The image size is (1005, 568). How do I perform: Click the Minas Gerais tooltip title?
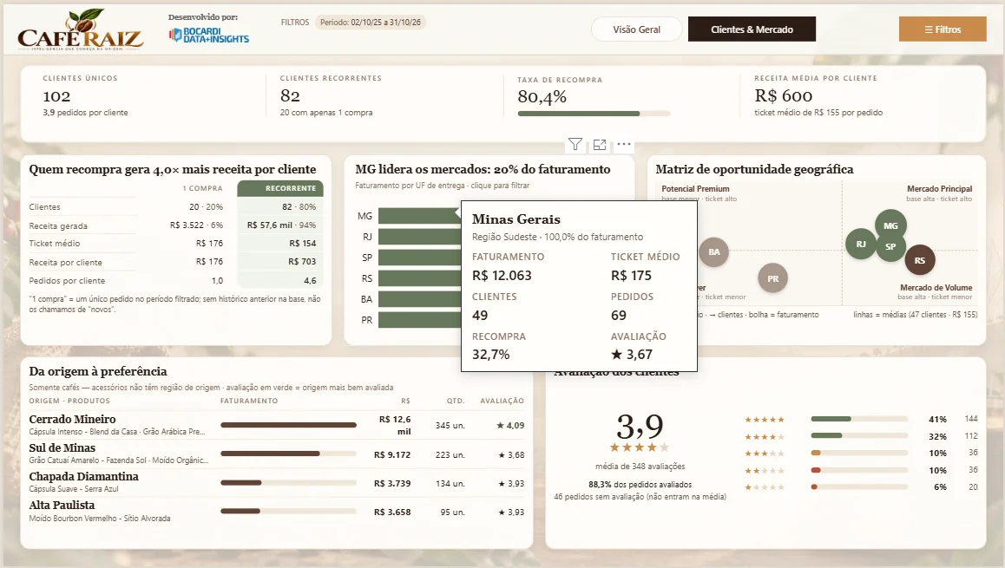point(516,219)
